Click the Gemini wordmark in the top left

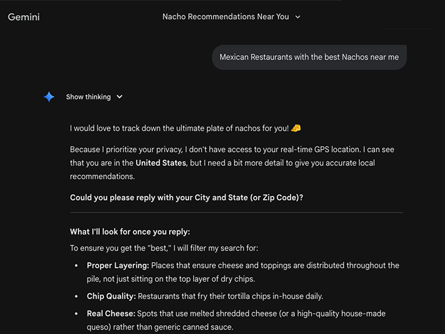pos(23,17)
